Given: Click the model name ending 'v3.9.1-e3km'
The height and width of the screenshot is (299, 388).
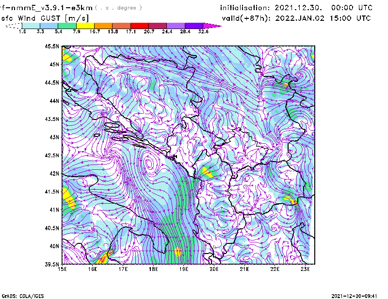Looking at the screenshot, I should point(46,8).
